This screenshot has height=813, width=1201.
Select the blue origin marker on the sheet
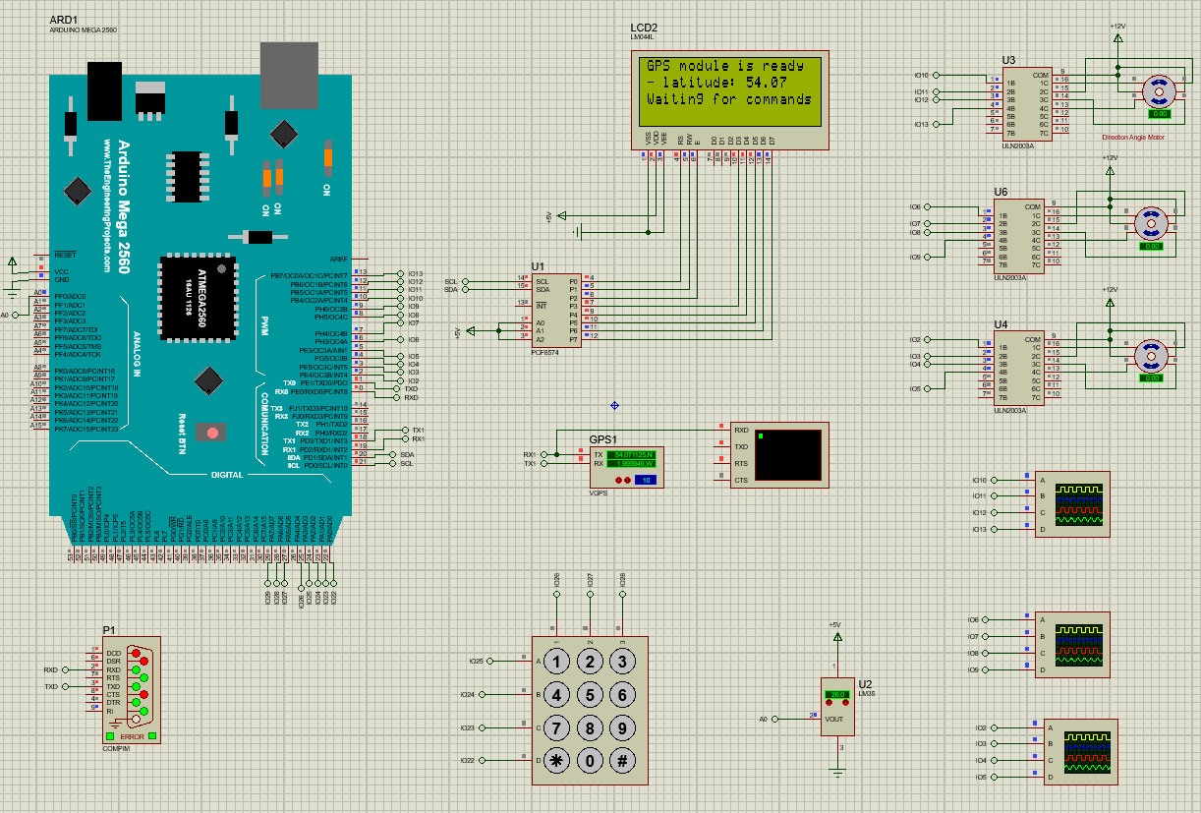[614, 405]
